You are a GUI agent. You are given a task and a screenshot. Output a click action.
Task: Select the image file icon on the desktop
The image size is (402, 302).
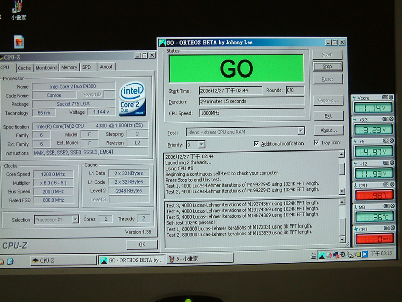click(19, 42)
